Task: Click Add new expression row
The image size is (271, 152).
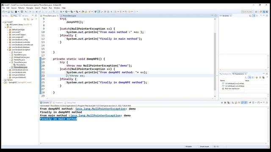Action: [232, 89]
